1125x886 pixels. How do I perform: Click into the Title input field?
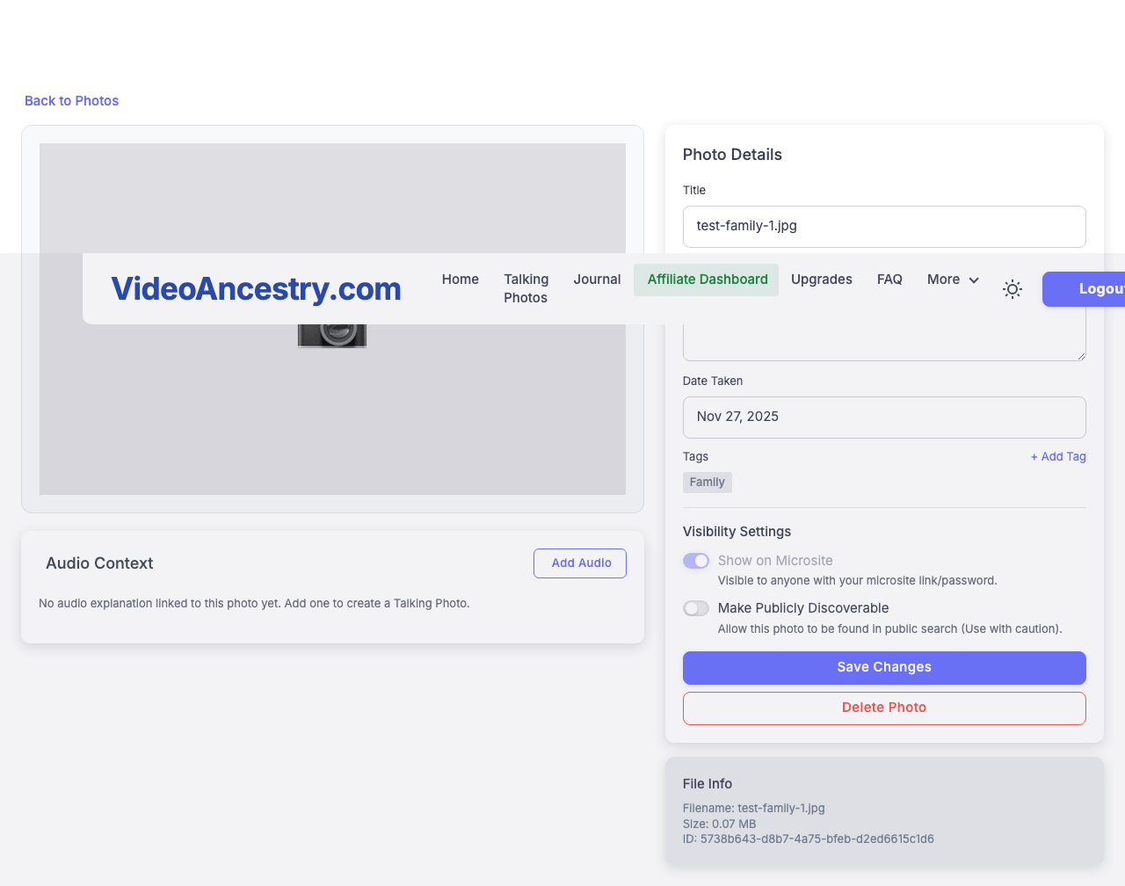tap(883, 227)
